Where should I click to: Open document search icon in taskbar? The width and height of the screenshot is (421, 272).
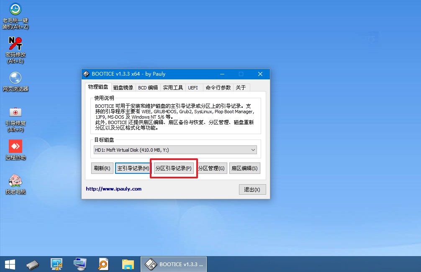103,264
